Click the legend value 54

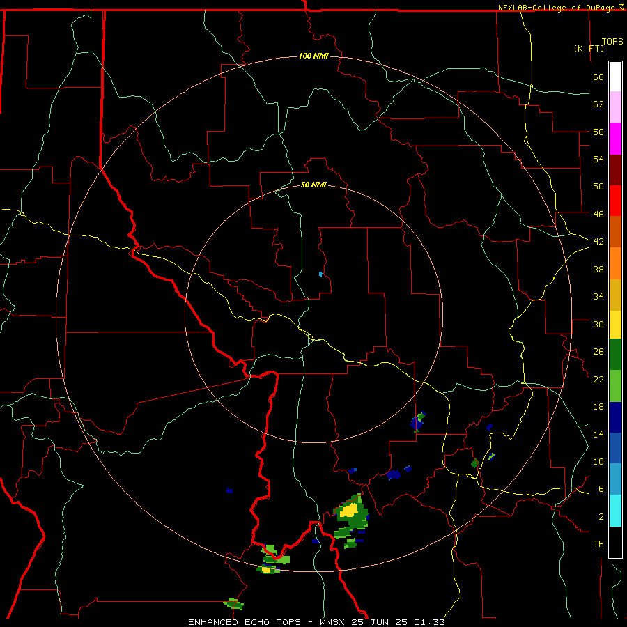click(x=598, y=159)
